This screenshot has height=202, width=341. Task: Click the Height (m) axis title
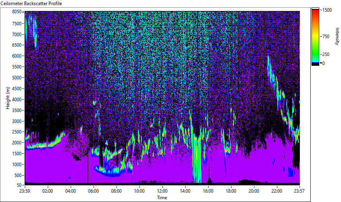click(8, 98)
